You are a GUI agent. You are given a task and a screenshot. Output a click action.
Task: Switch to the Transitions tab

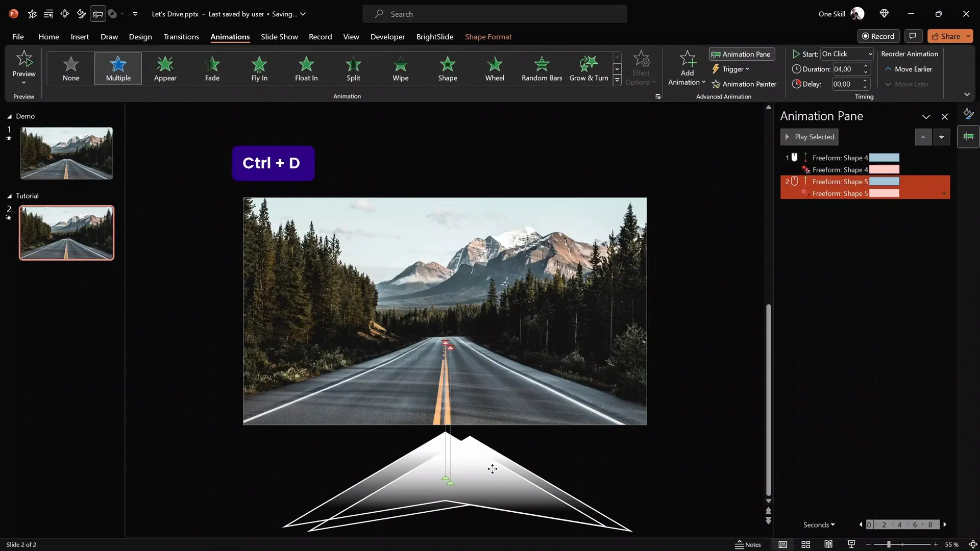[x=181, y=37]
